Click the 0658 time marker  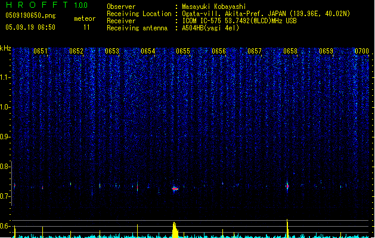point(290,51)
